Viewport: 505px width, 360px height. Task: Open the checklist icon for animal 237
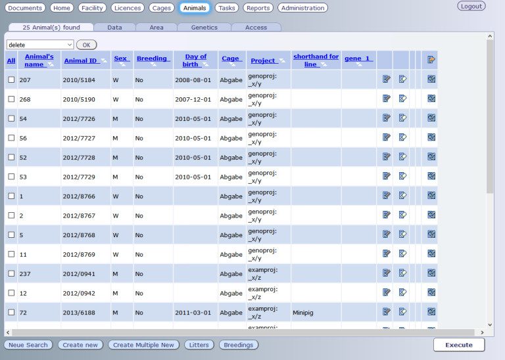[431, 273]
